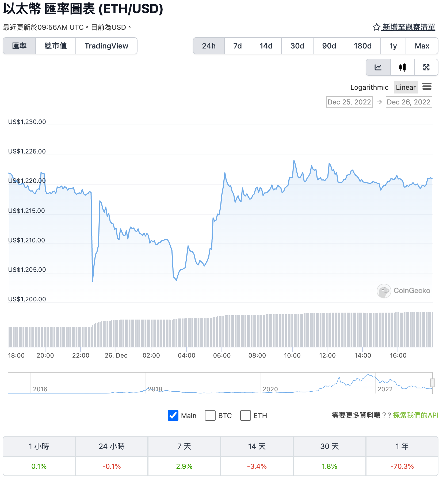Select the Linear scale option
The width and height of the screenshot is (443, 480).
[406, 87]
